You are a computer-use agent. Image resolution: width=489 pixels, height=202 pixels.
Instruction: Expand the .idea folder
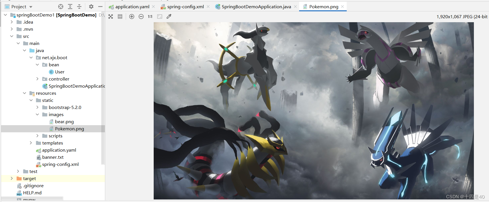point(12,22)
